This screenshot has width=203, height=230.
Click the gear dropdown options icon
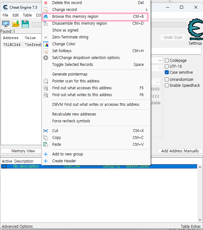[x=46, y=58]
